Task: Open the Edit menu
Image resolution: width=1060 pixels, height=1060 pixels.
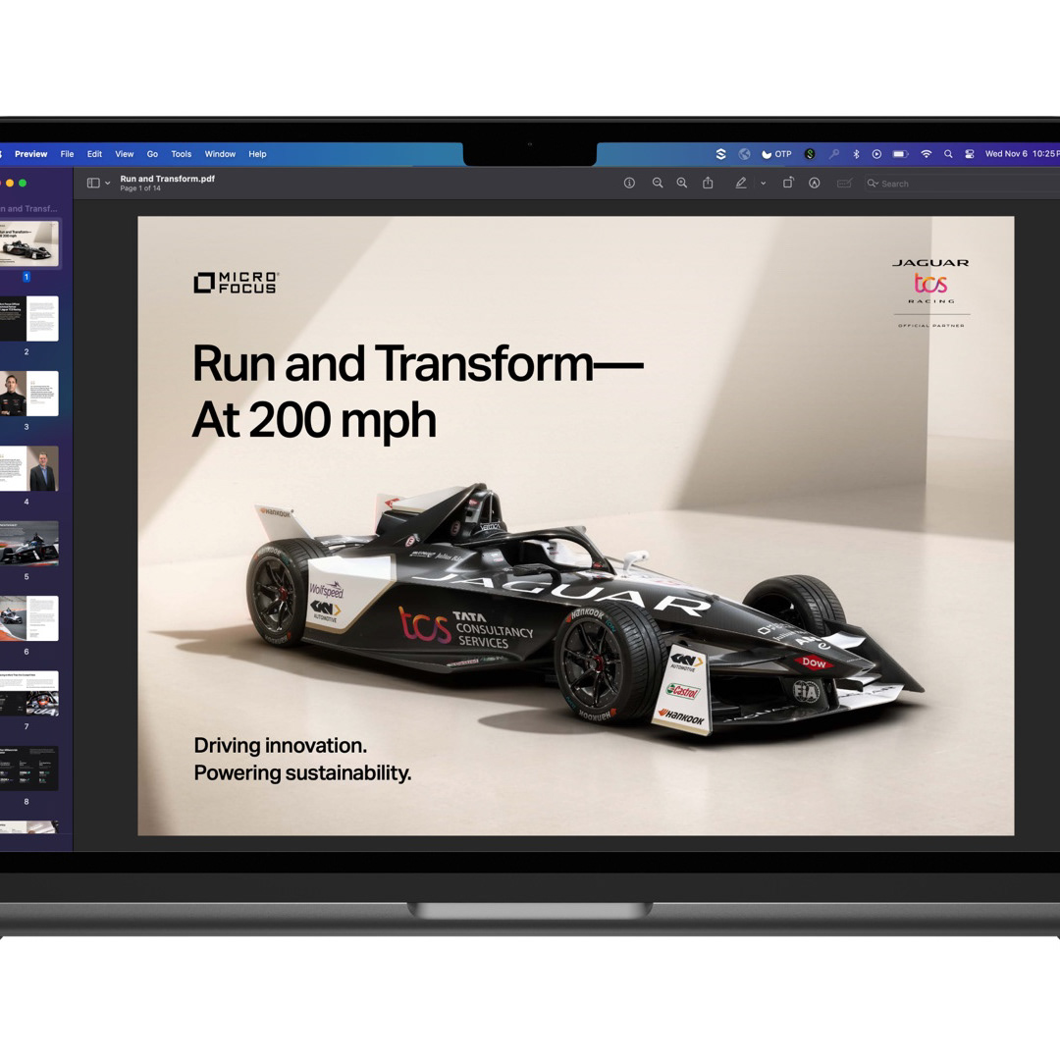Action: pyautogui.click(x=94, y=154)
